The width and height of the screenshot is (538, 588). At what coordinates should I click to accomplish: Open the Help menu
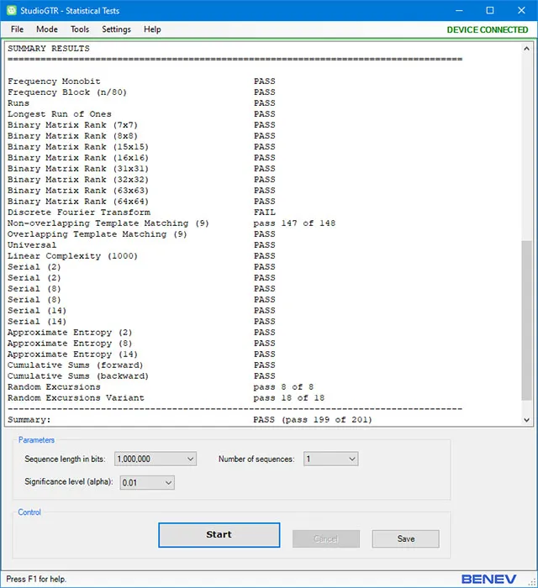(x=152, y=29)
